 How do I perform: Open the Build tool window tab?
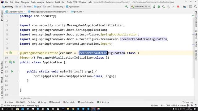[32, 102]
